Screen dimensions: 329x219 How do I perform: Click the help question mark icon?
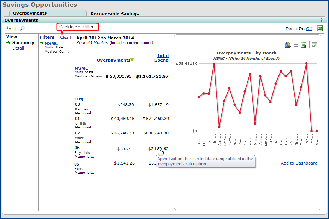click(x=321, y=20)
